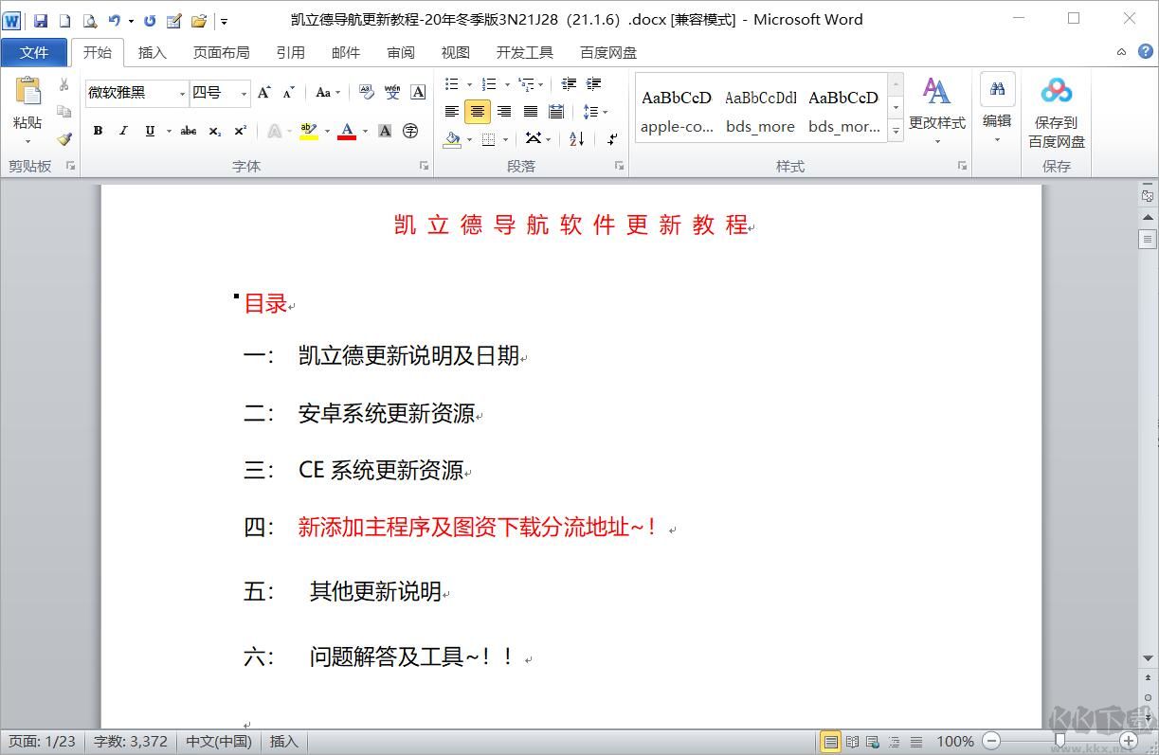Open the bullets list icon
The image size is (1159, 755).
click(454, 83)
